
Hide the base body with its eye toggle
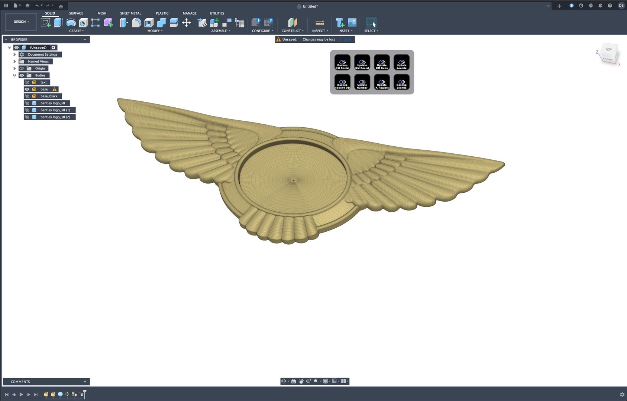click(x=27, y=89)
